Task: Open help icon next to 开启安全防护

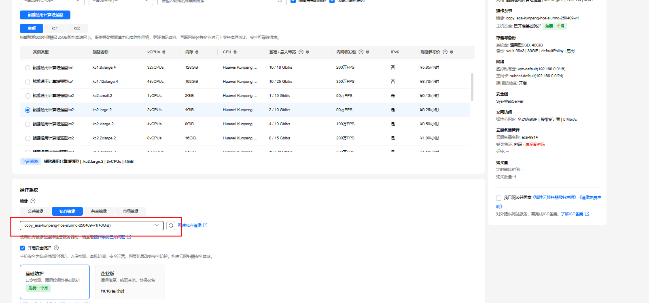Action: (x=56, y=248)
